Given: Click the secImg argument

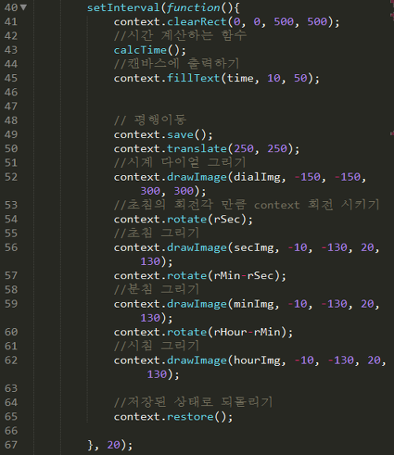Looking at the screenshot, I should pyautogui.click(x=254, y=248).
